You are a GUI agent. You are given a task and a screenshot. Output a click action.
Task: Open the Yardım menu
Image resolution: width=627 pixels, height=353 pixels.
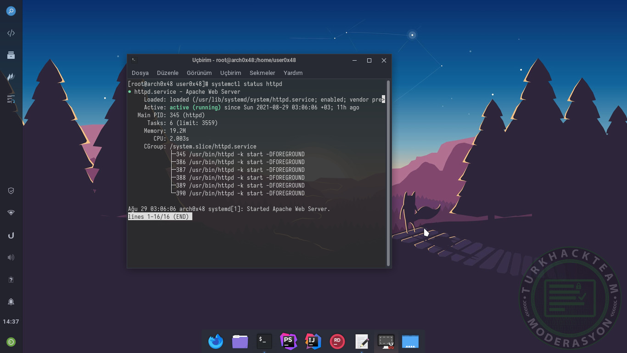(293, 73)
